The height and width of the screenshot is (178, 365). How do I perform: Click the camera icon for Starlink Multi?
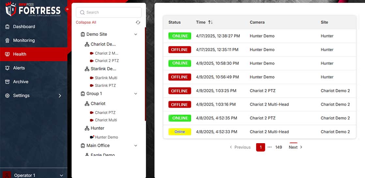tap(92, 78)
